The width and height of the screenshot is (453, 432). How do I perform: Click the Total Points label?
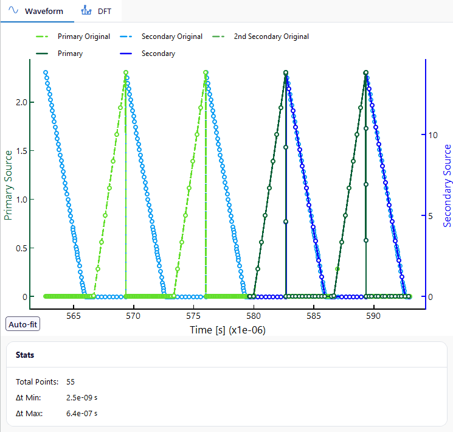pos(37,381)
